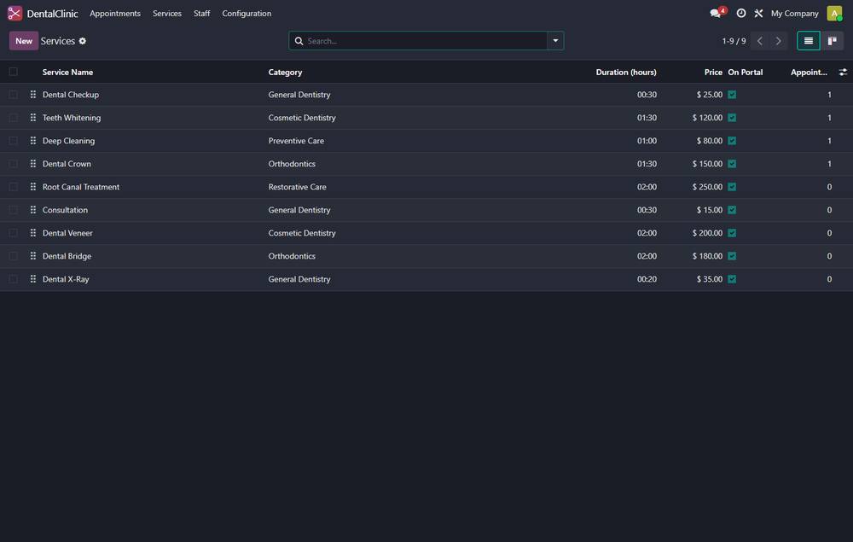Grab drag handle for Deep Cleaning
This screenshot has height=542, width=853.
(33, 140)
